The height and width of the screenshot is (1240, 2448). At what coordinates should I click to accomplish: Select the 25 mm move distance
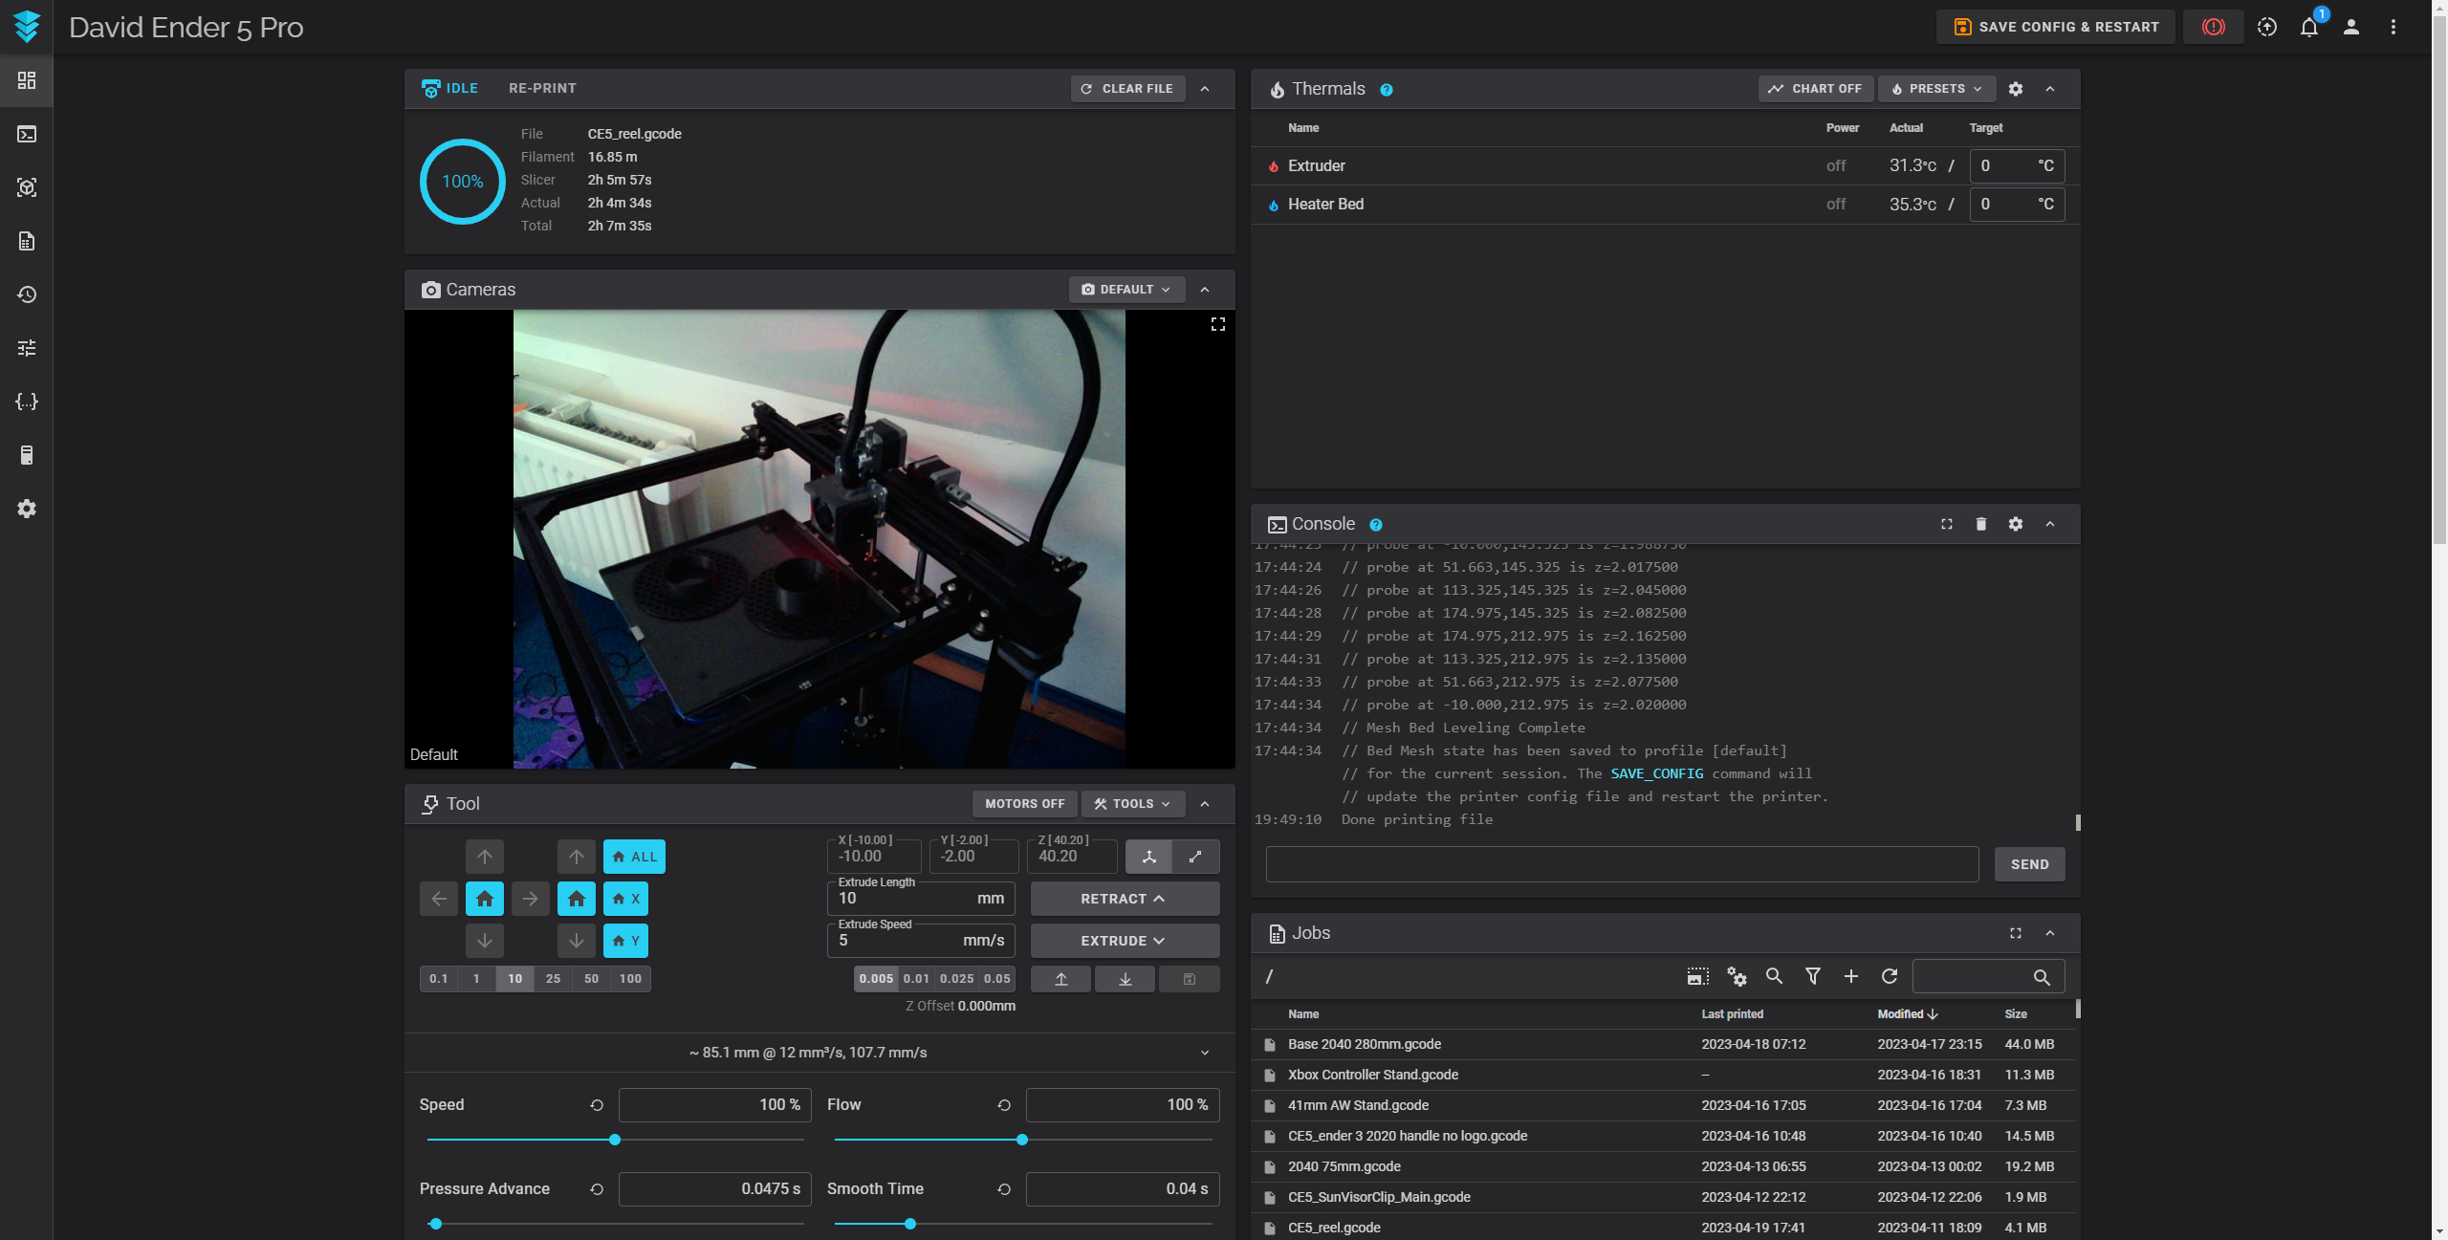[553, 979]
